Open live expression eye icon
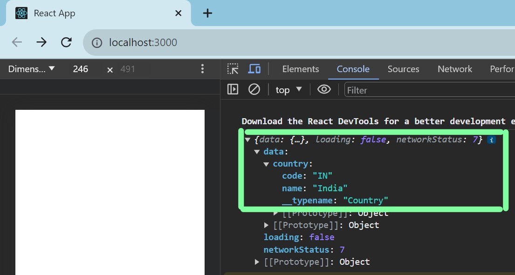 coord(324,89)
